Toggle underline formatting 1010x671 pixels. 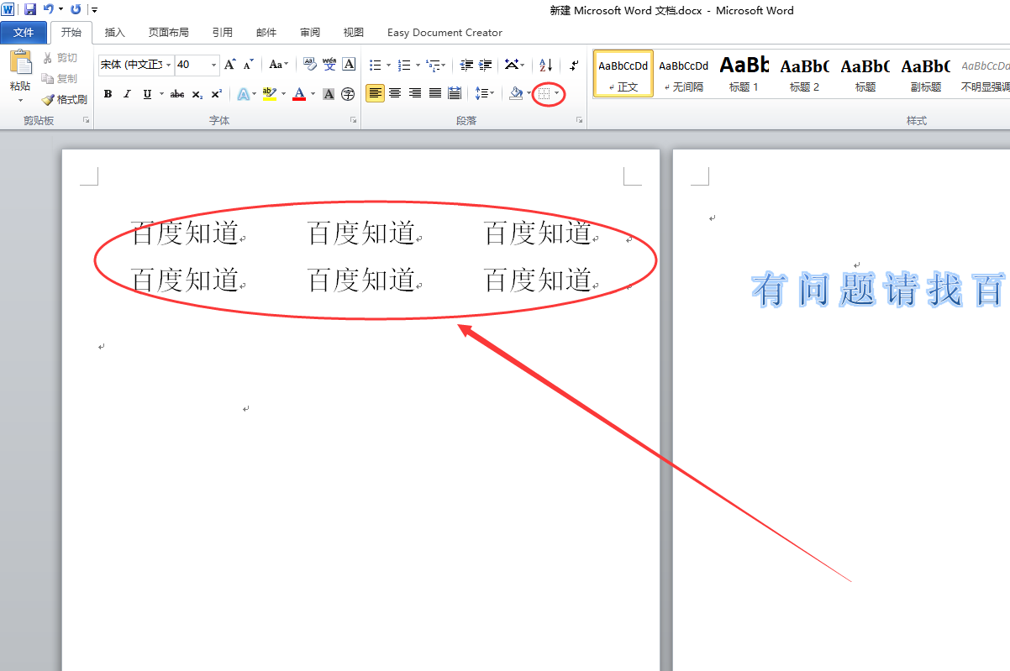[148, 94]
